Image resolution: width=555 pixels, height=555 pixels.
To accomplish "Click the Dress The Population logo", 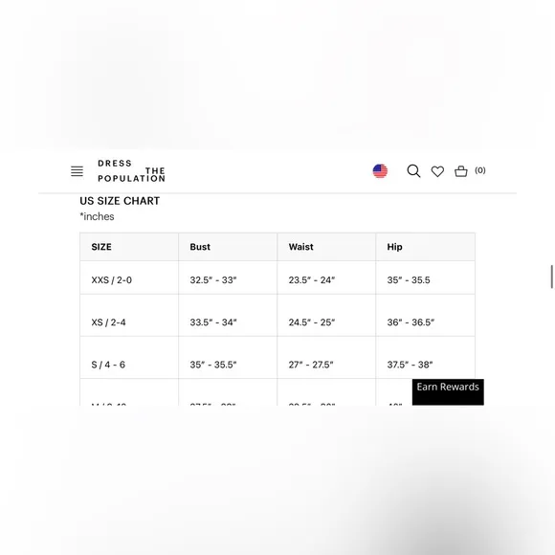I will pos(131,171).
